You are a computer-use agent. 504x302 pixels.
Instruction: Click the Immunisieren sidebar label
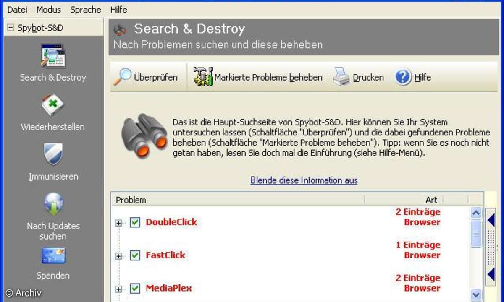pos(53,177)
